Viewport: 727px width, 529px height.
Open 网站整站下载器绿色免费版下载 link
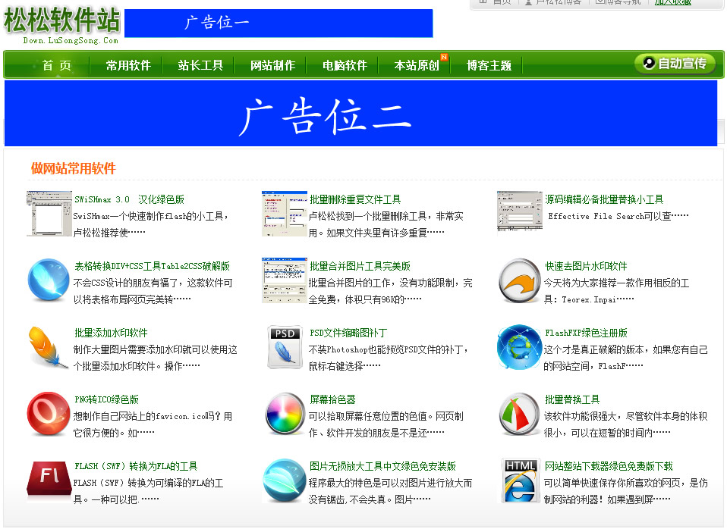click(609, 466)
